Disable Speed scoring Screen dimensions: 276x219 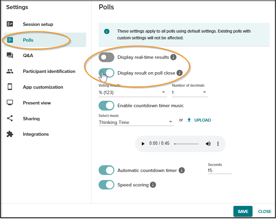[x=106, y=185]
